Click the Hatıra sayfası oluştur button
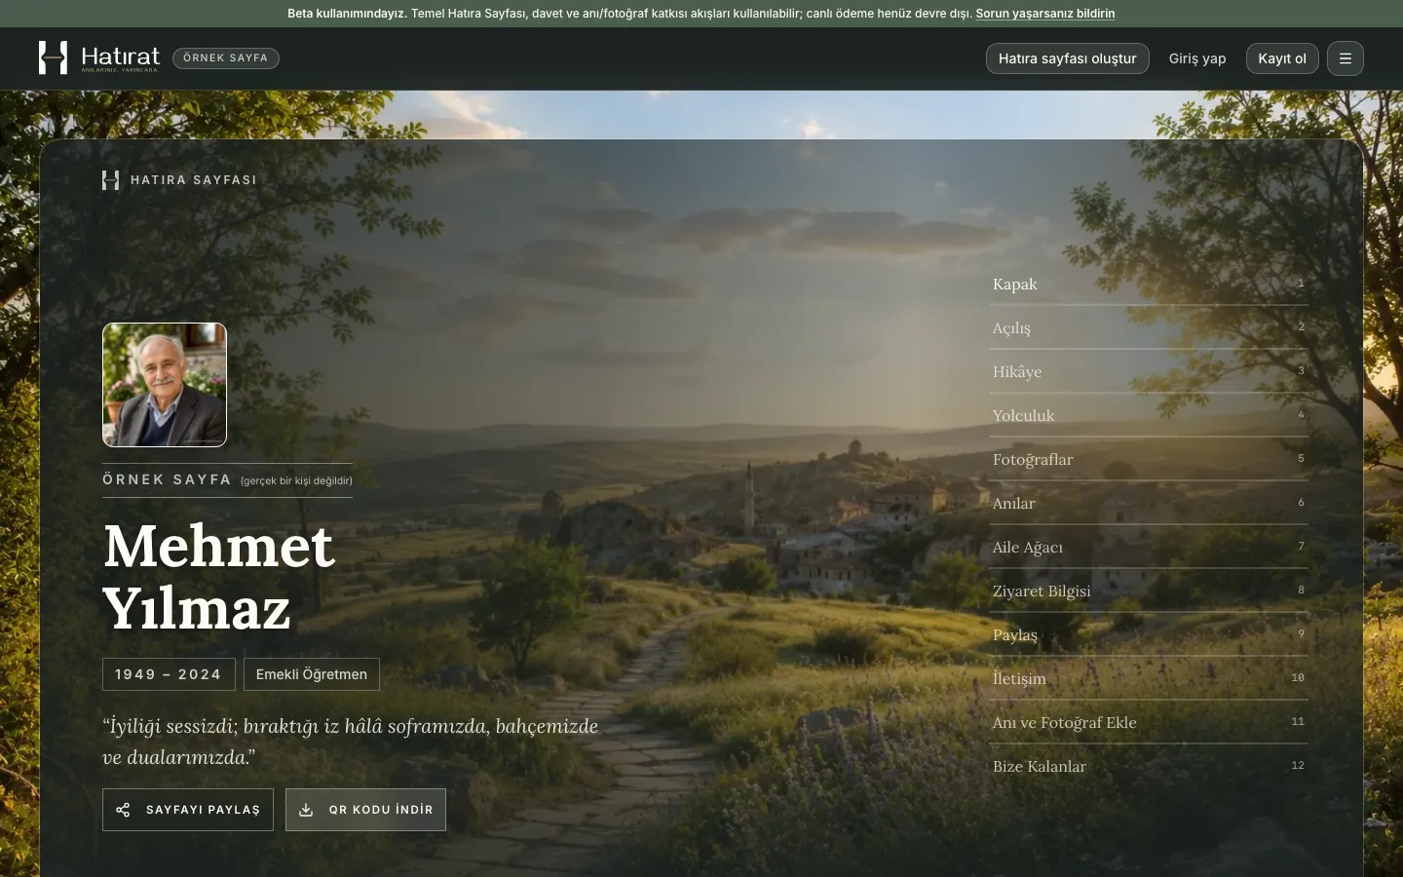The image size is (1403, 877). pyautogui.click(x=1067, y=58)
